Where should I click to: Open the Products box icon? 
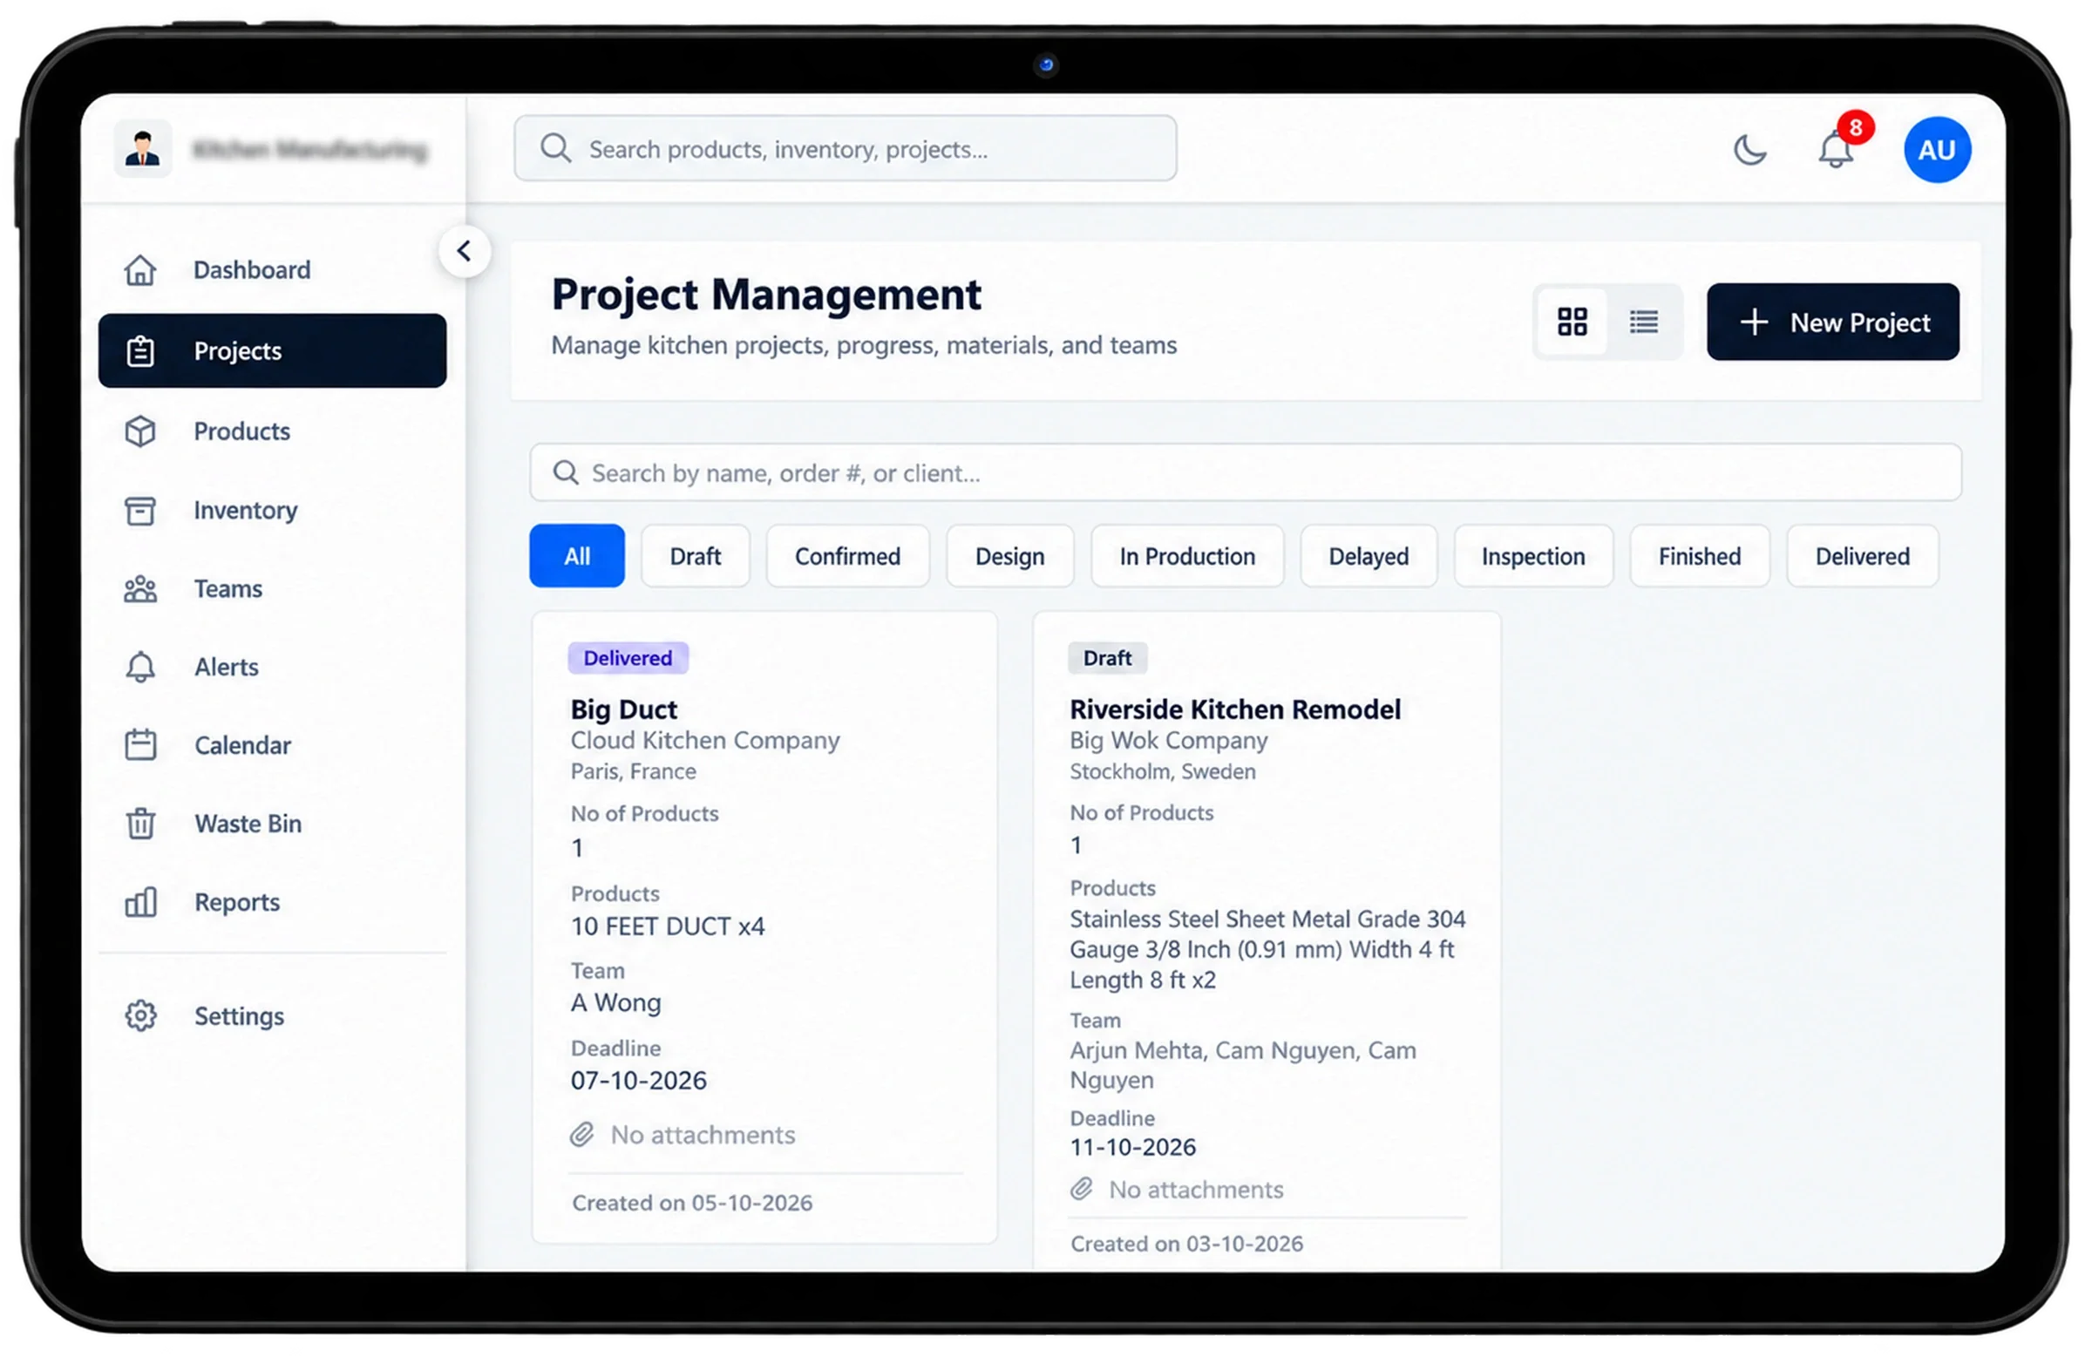[x=139, y=431]
